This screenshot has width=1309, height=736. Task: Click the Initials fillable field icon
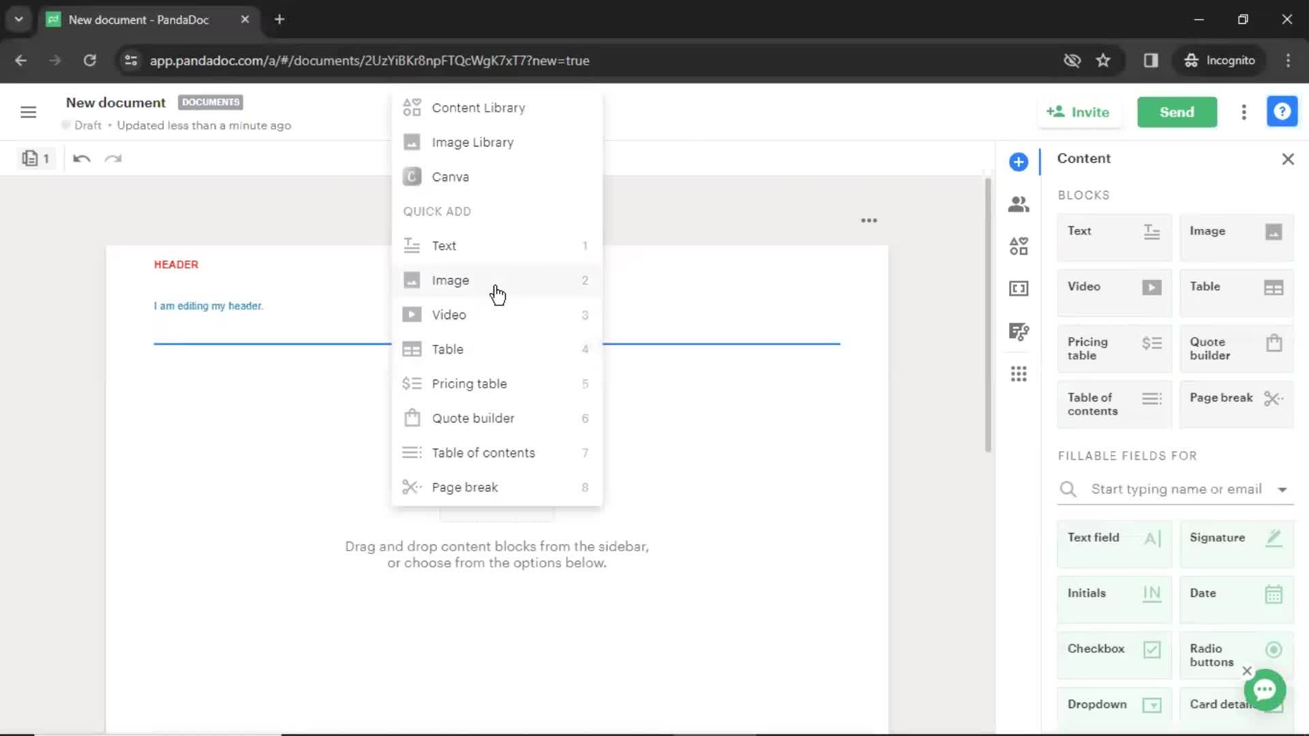coord(1153,593)
